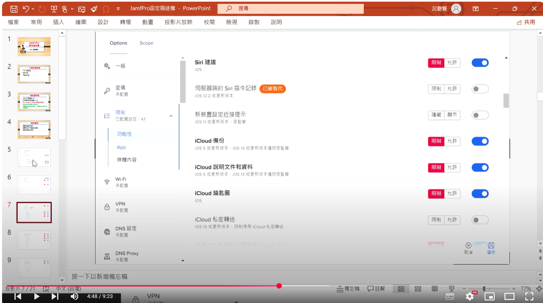Open miniplayer mode icon
Viewport: 543px width, 303px height.
point(490,296)
